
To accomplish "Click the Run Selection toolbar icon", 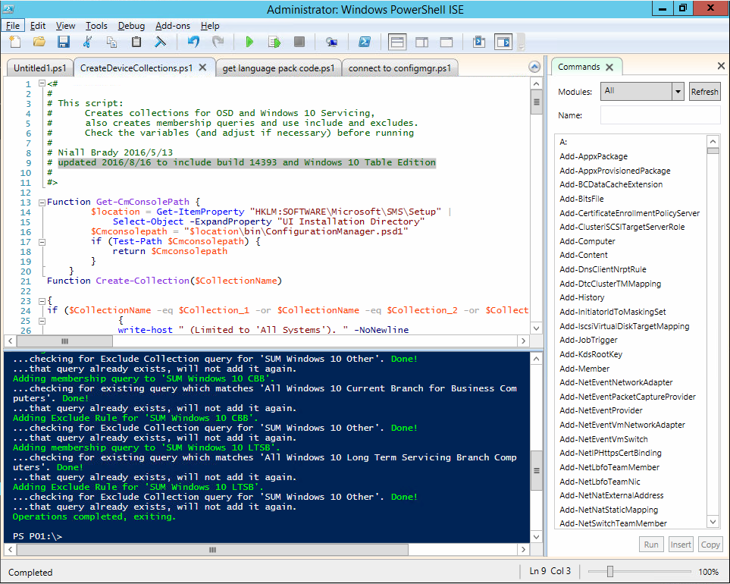I will click(x=274, y=42).
